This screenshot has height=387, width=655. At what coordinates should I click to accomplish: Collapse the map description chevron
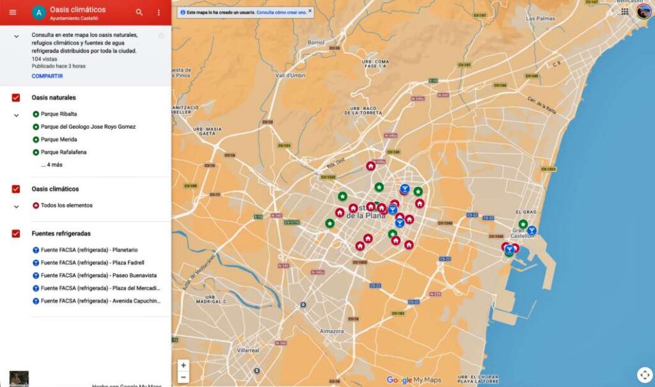[16, 36]
